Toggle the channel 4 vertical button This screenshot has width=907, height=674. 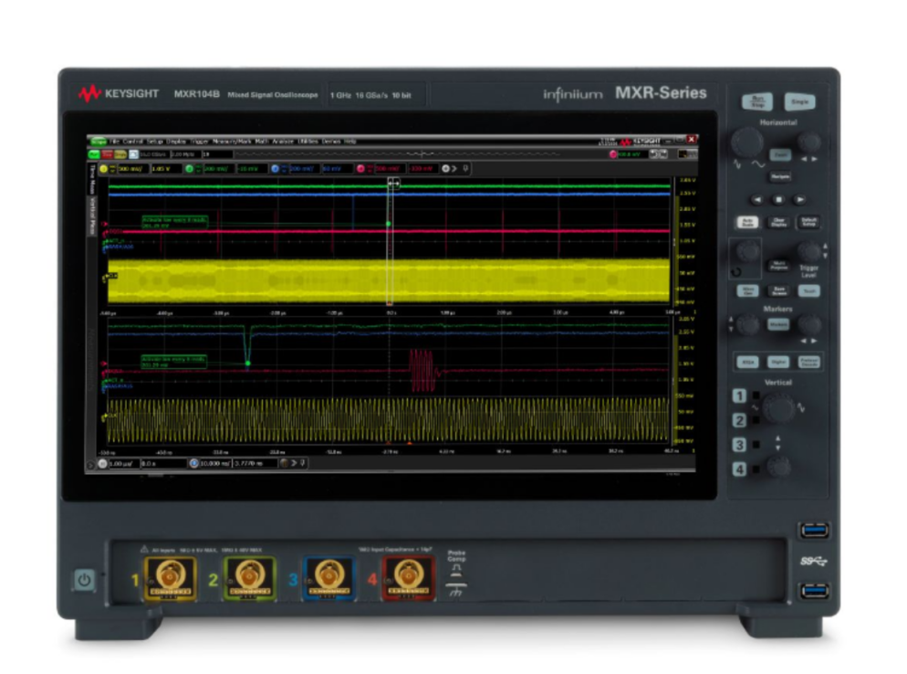point(740,469)
